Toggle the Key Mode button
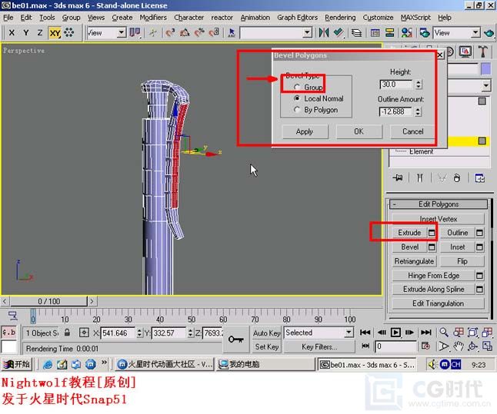This screenshot has height=414, width=497. pyautogui.click(x=365, y=346)
